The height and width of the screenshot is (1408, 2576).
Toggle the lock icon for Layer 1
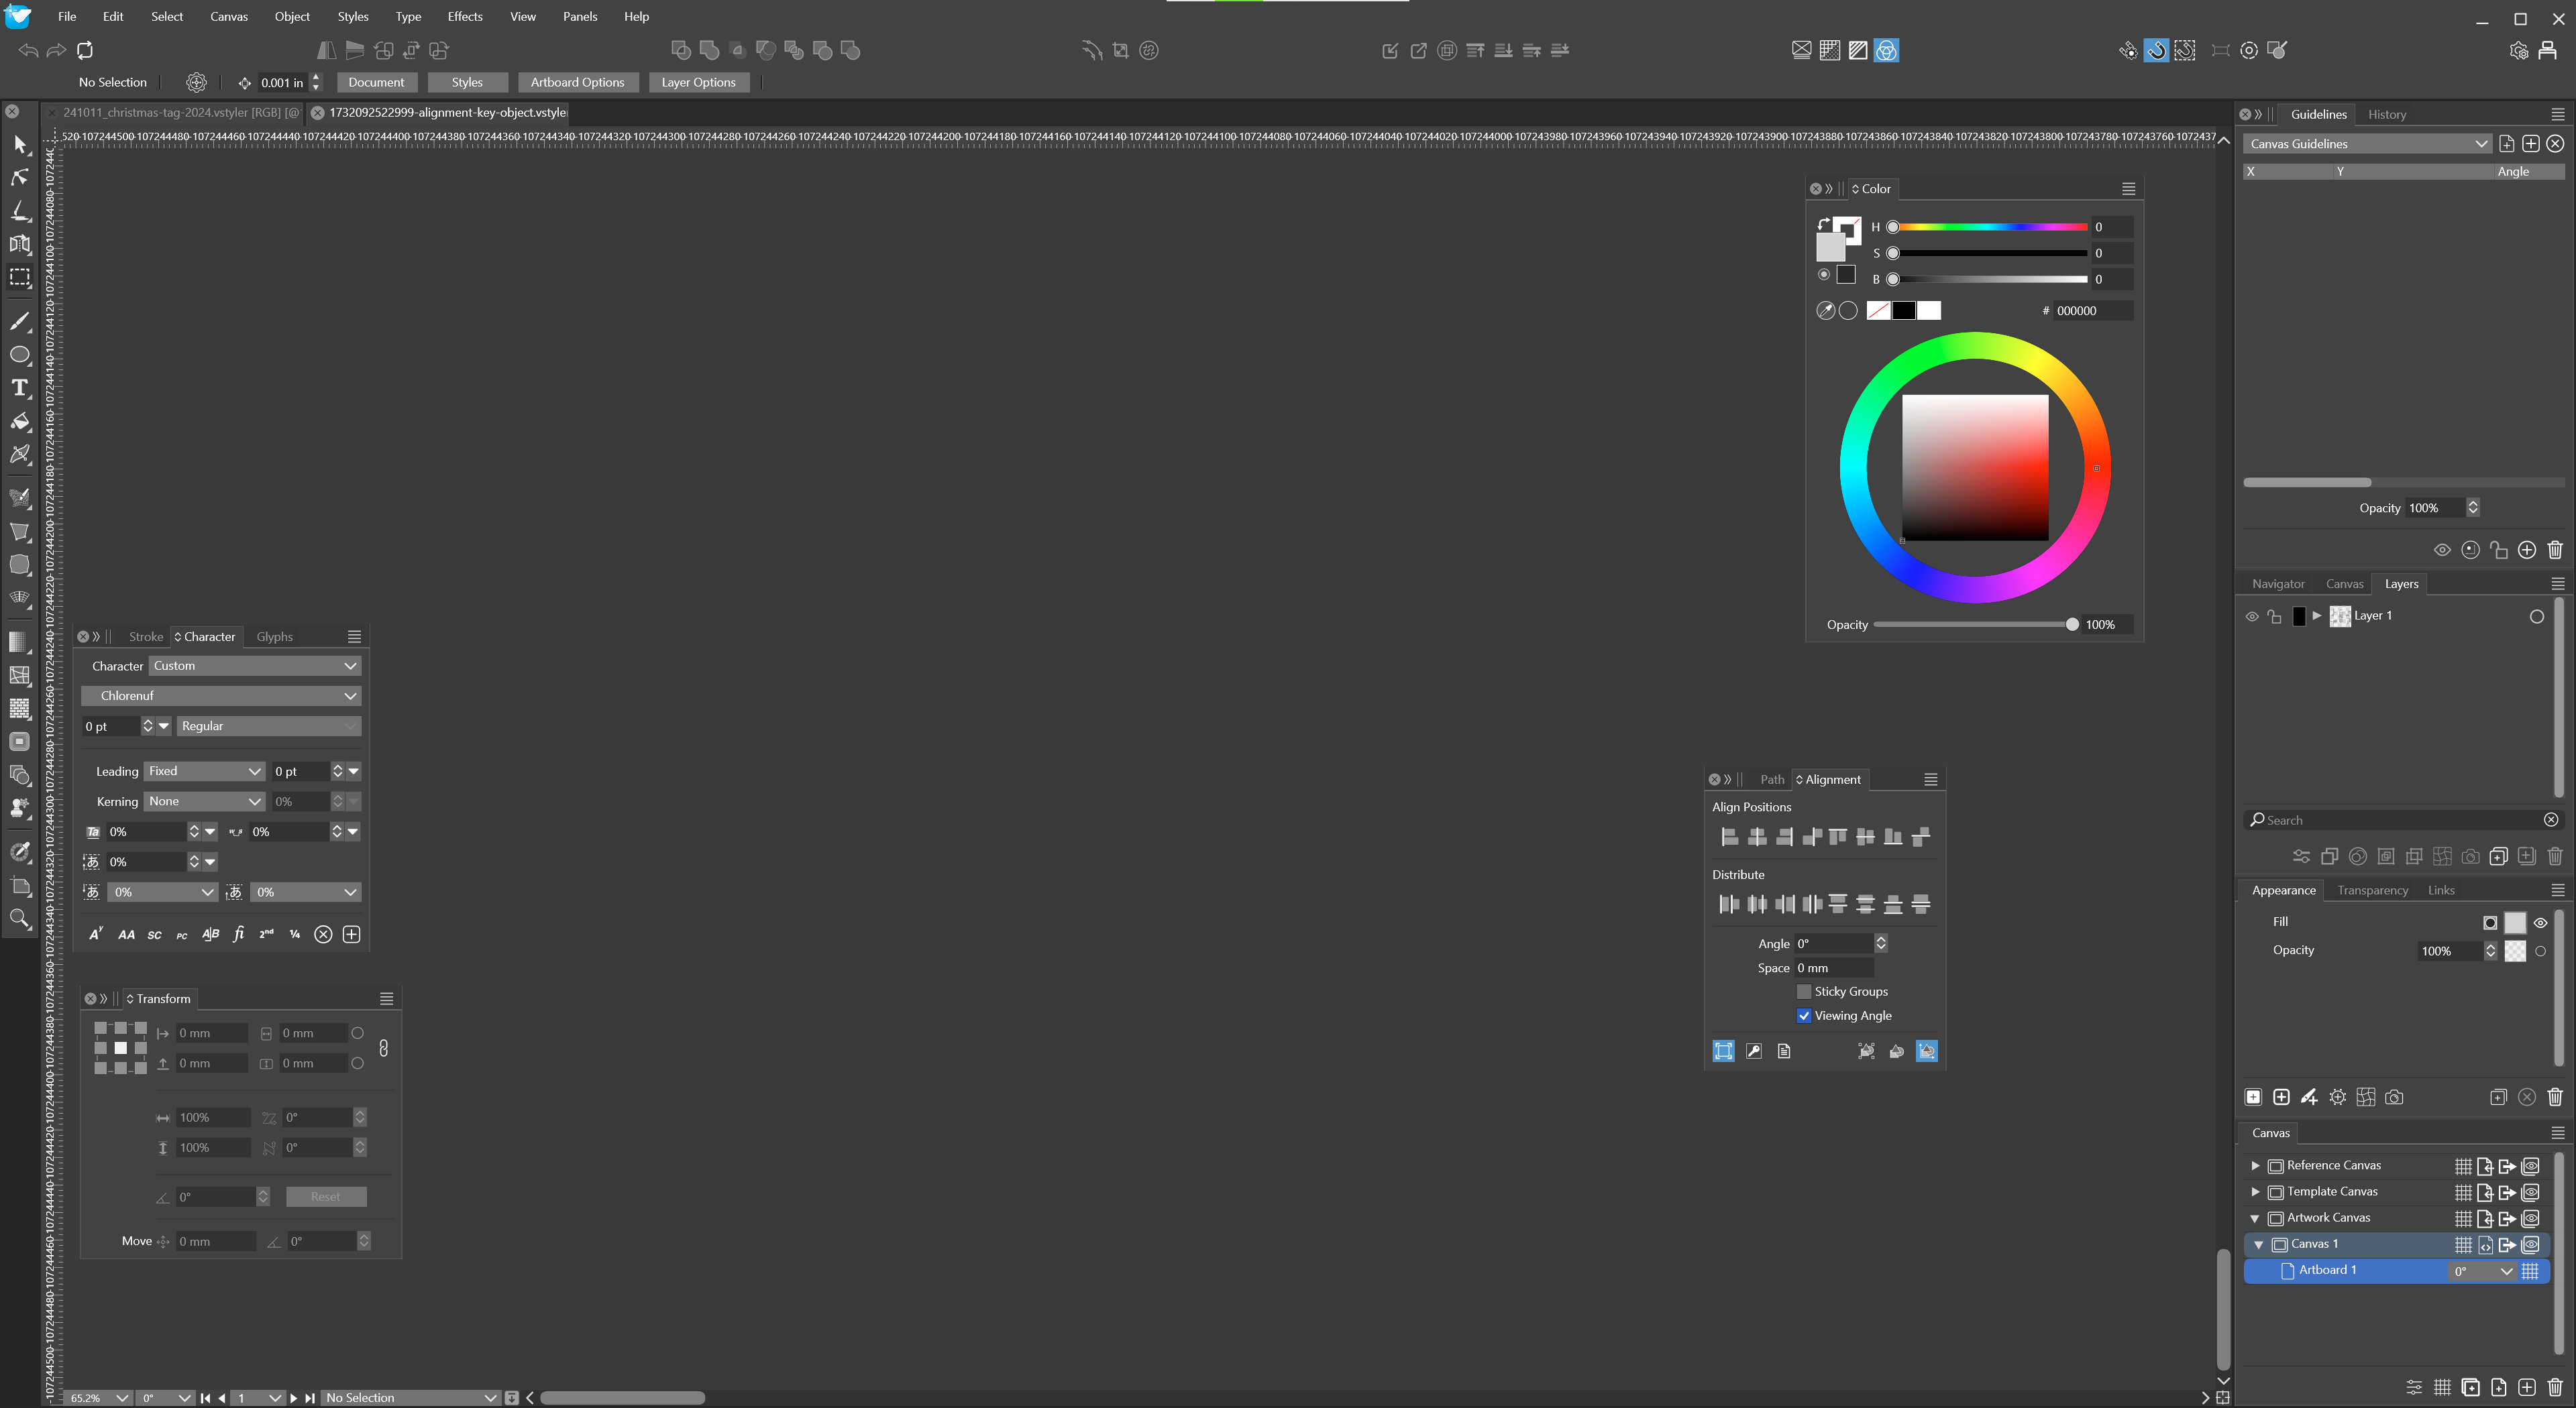[2275, 617]
